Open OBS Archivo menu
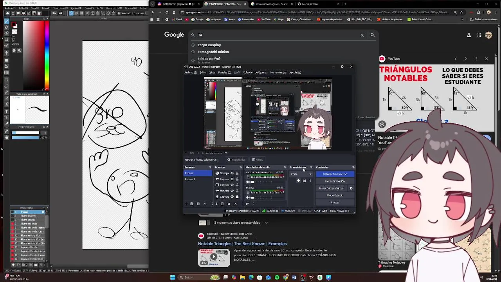This screenshot has width=501, height=282. (190, 72)
